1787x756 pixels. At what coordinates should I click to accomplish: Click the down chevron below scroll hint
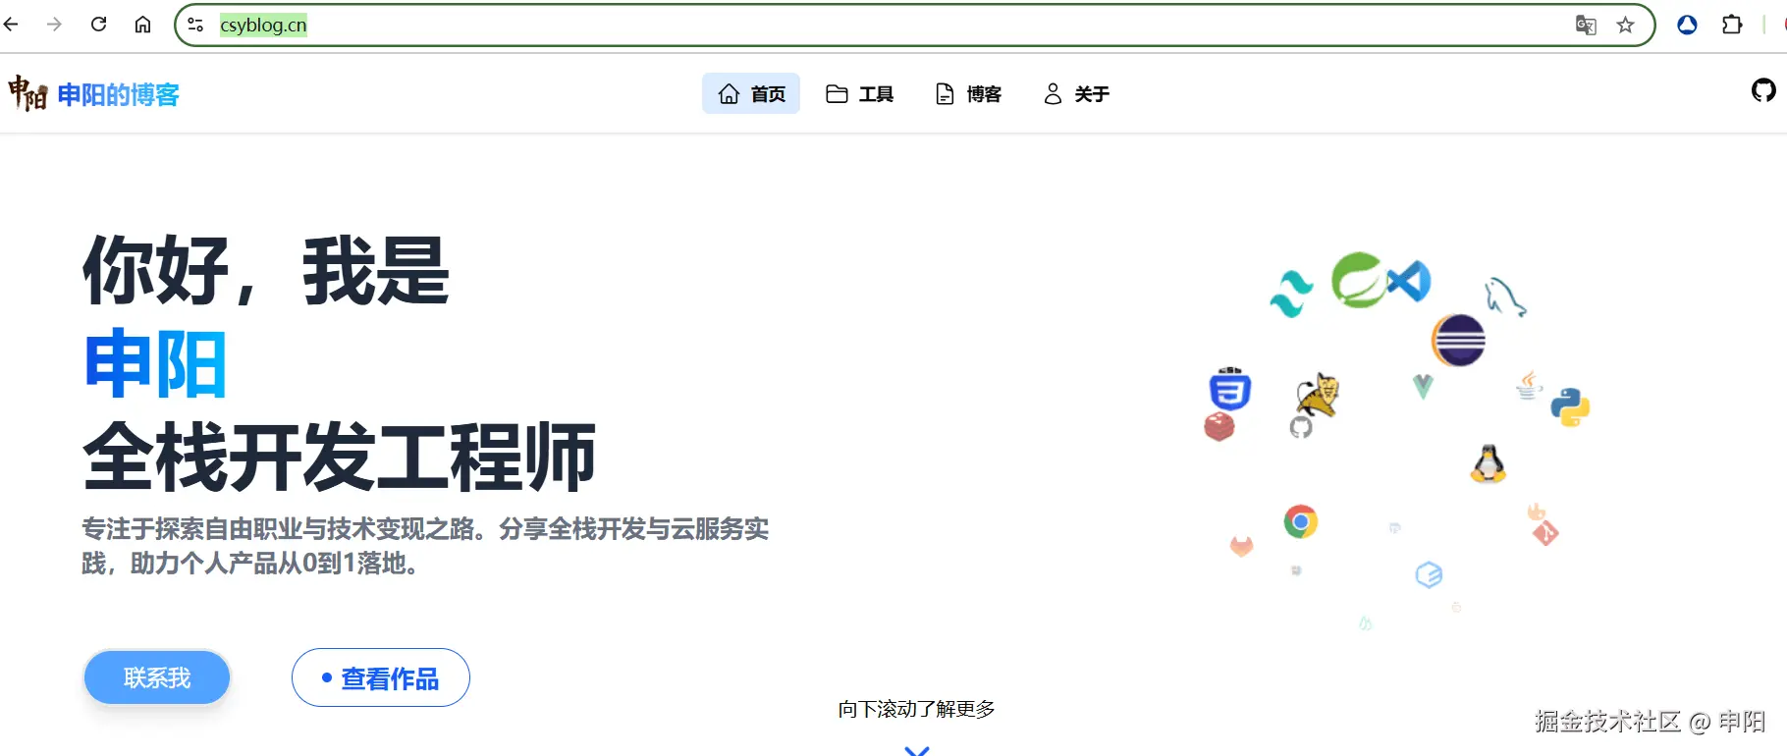point(916,750)
